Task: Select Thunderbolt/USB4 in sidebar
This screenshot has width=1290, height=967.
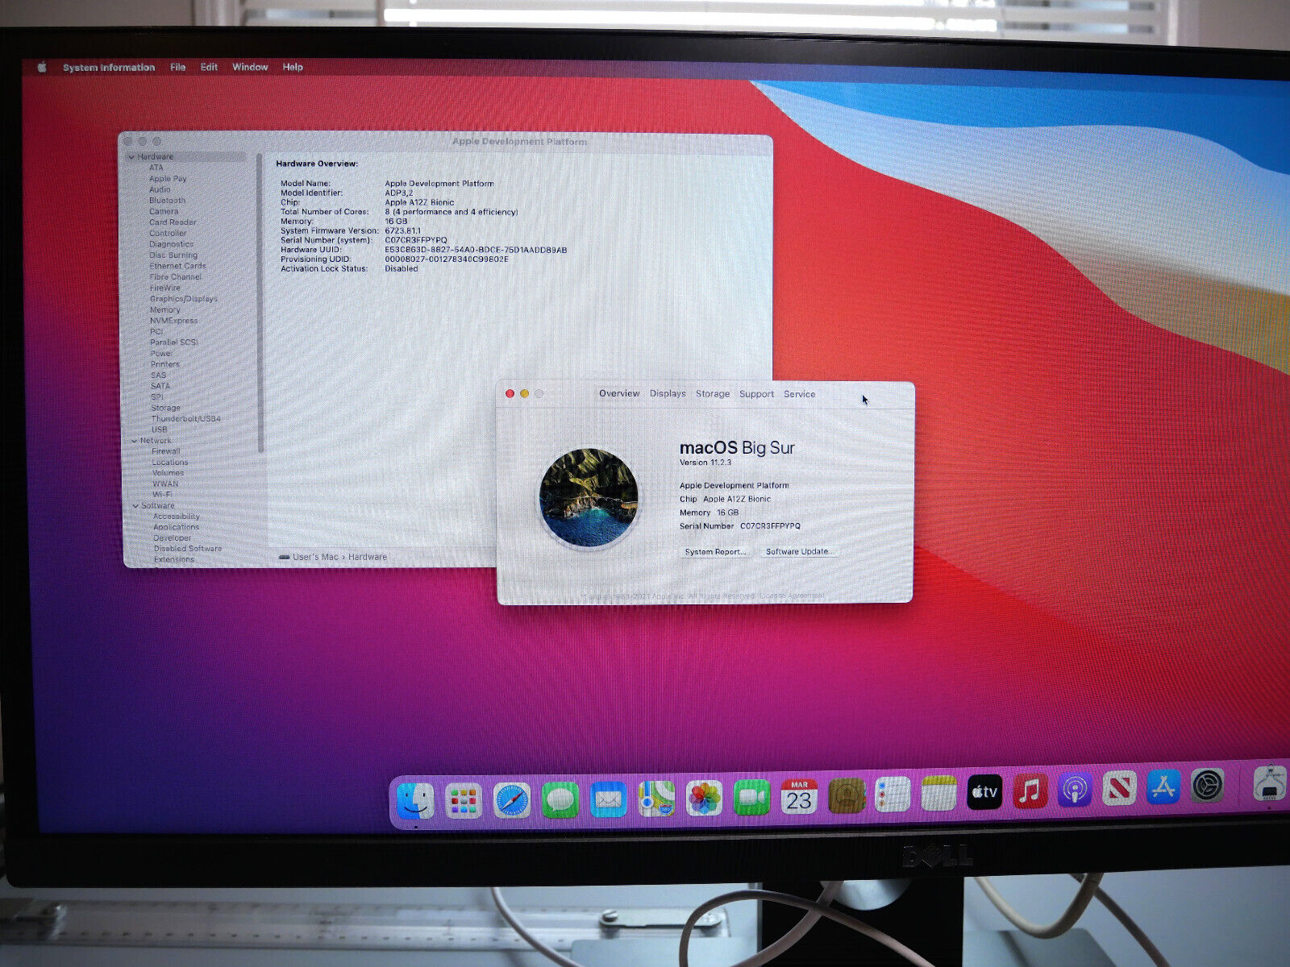Action: (185, 419)
